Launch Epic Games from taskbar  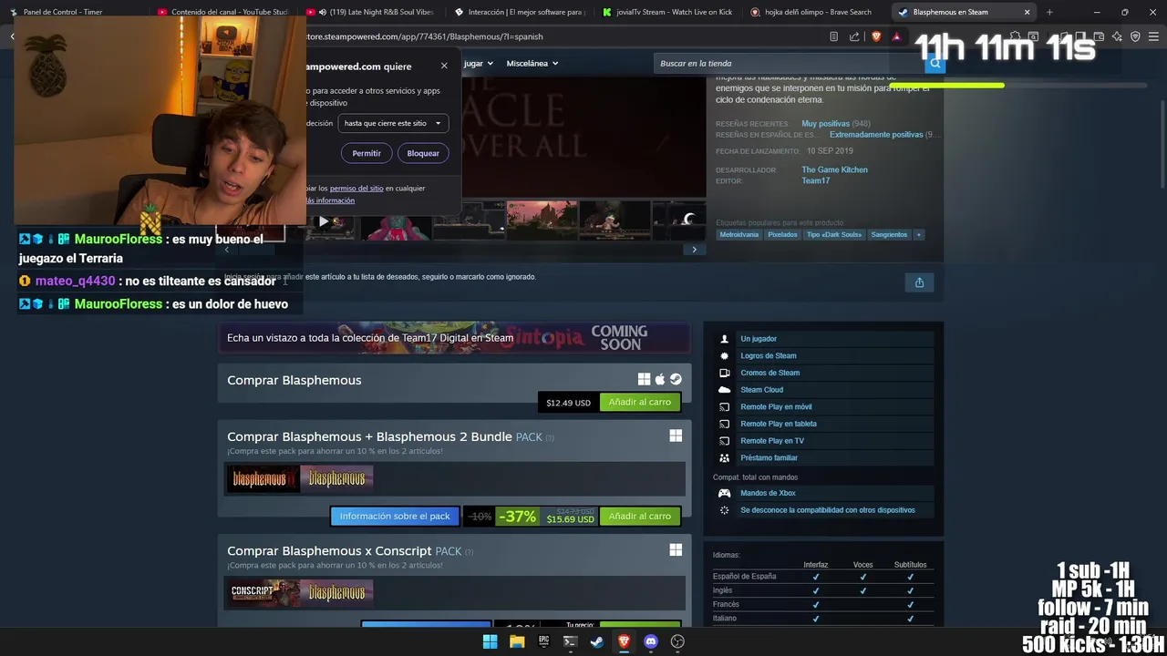[x=543, y=641]
